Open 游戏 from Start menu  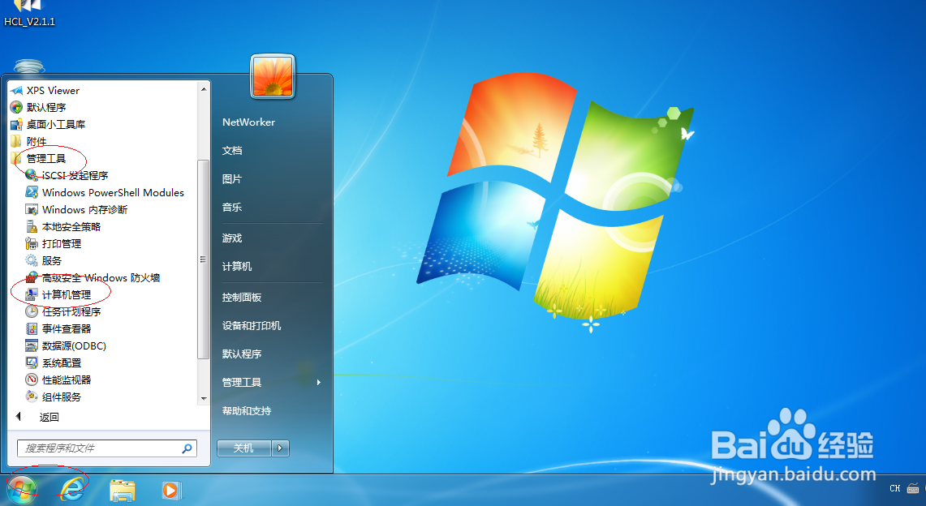[x=232, y=238]
